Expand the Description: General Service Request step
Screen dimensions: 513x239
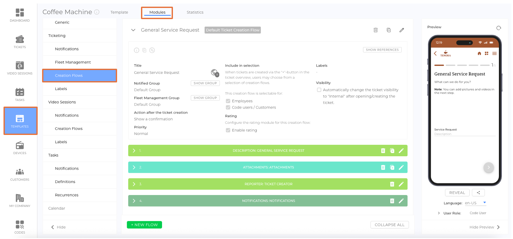pyautogui.click(x=134, y=151)
